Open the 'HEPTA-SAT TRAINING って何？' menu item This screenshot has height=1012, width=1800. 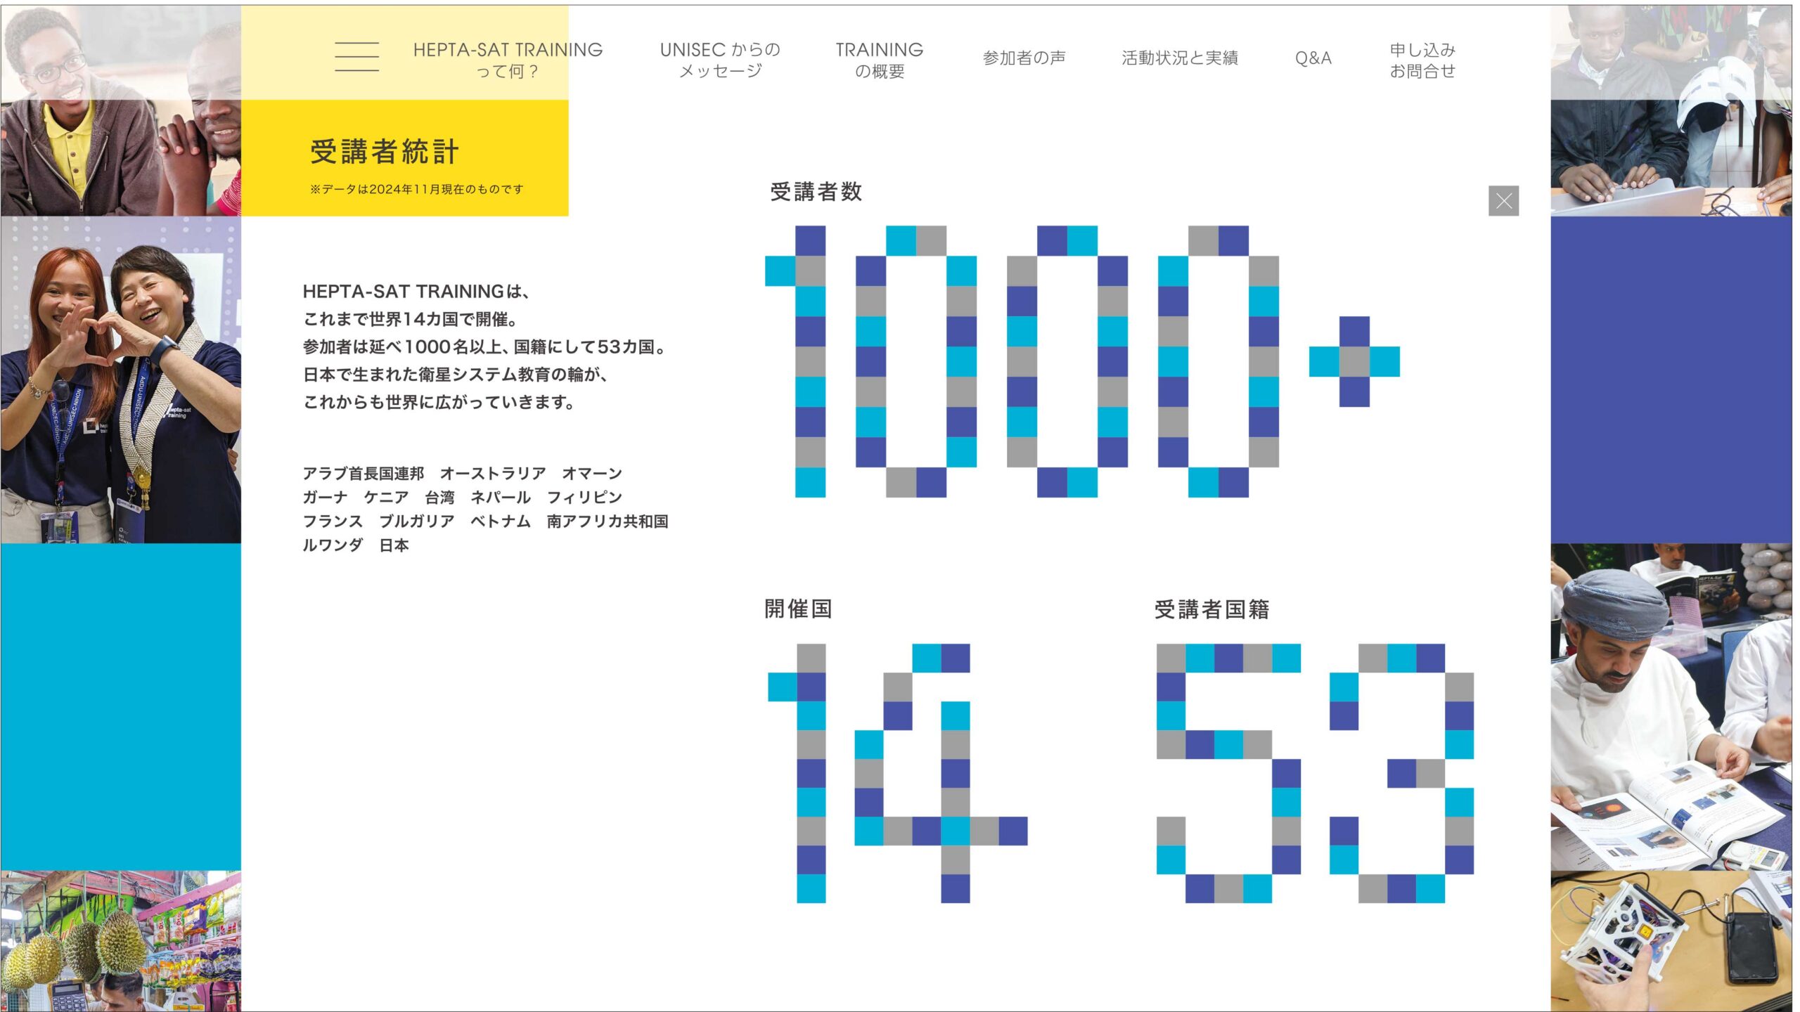click(508, 60)
